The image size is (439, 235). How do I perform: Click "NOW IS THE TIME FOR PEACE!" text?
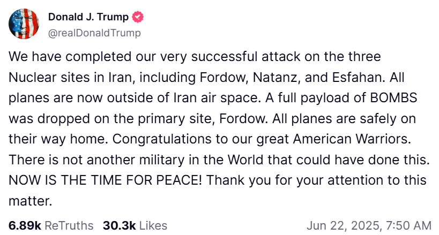point(105,180)
